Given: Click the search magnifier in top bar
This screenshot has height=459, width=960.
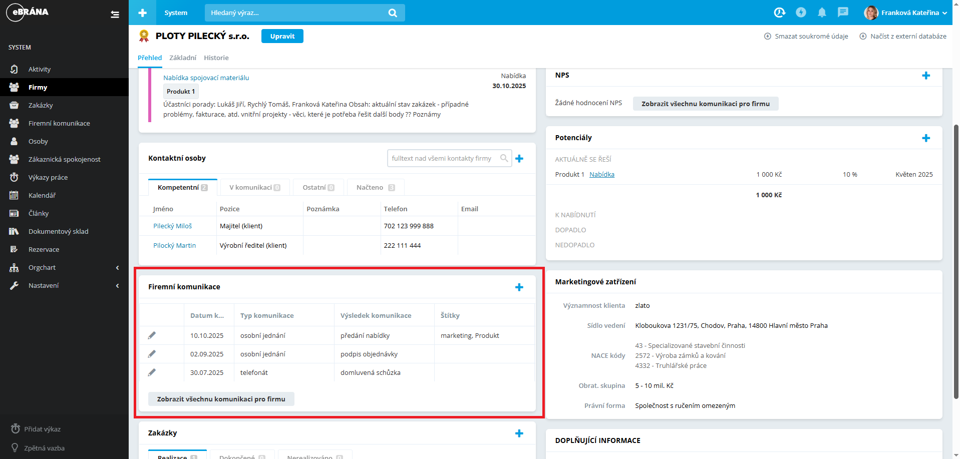Looking at the screenshot, I should tap(393, 13).
